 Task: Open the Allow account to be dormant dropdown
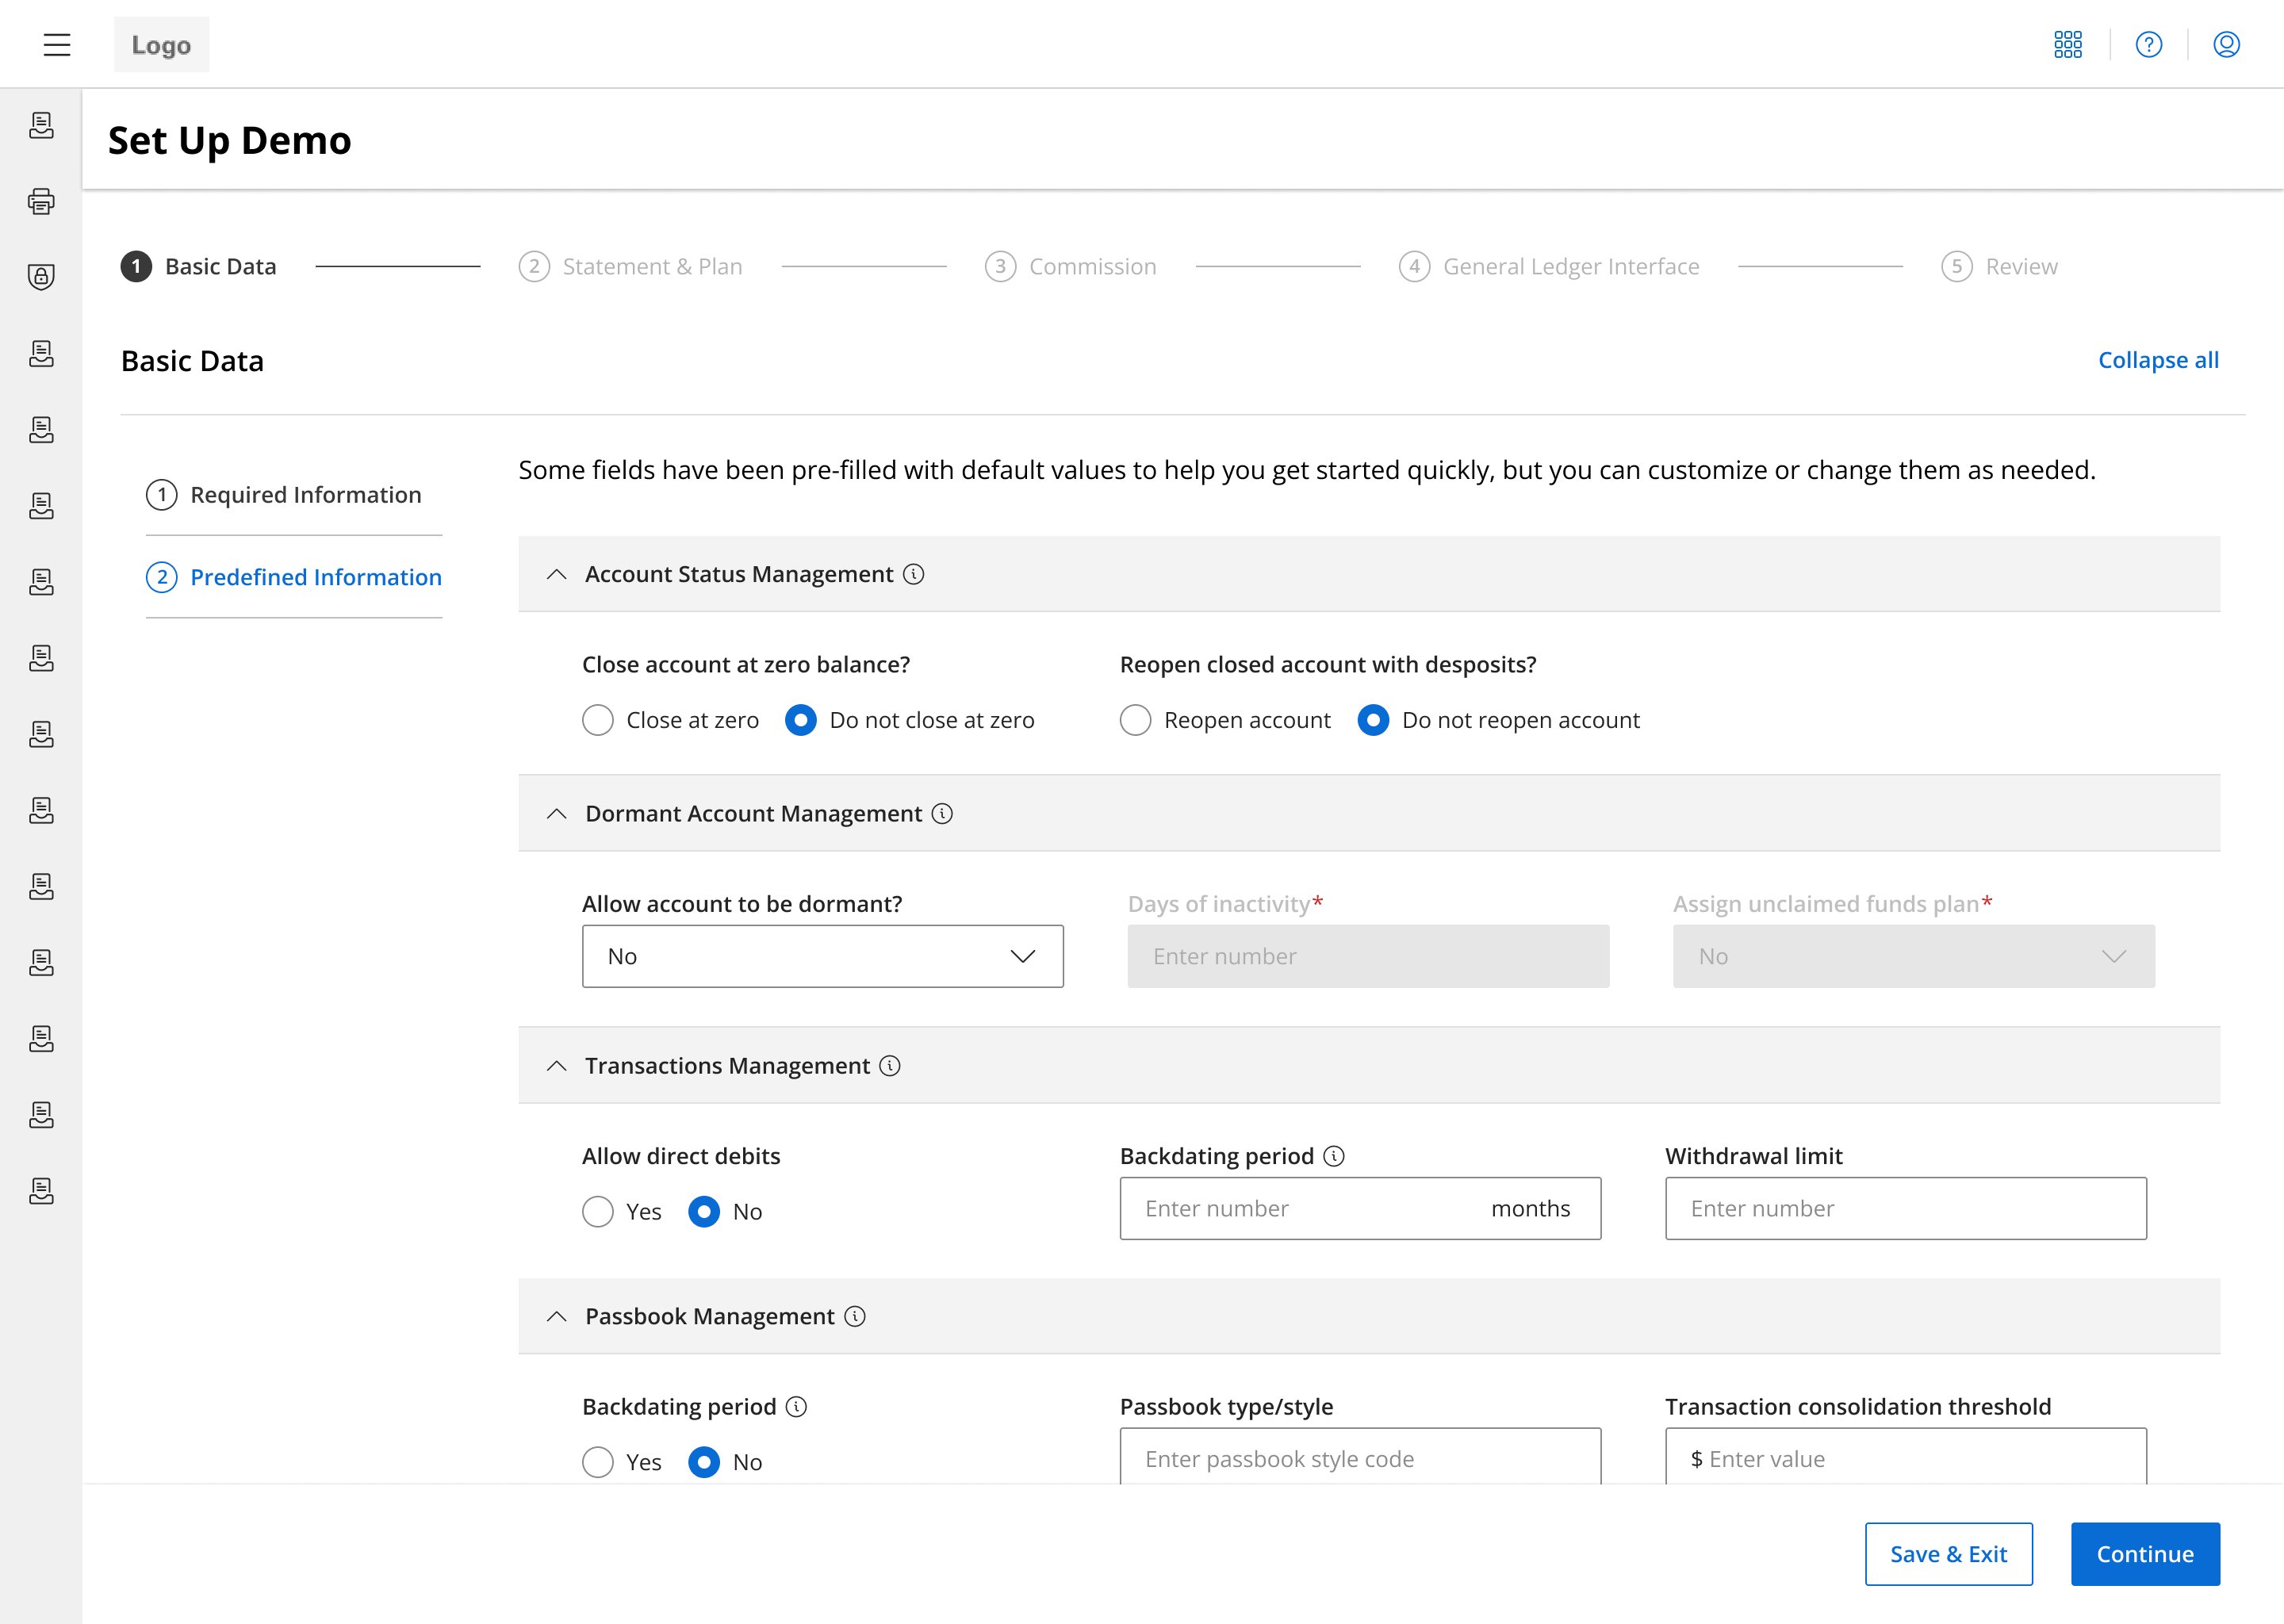(x=822, y=956)
